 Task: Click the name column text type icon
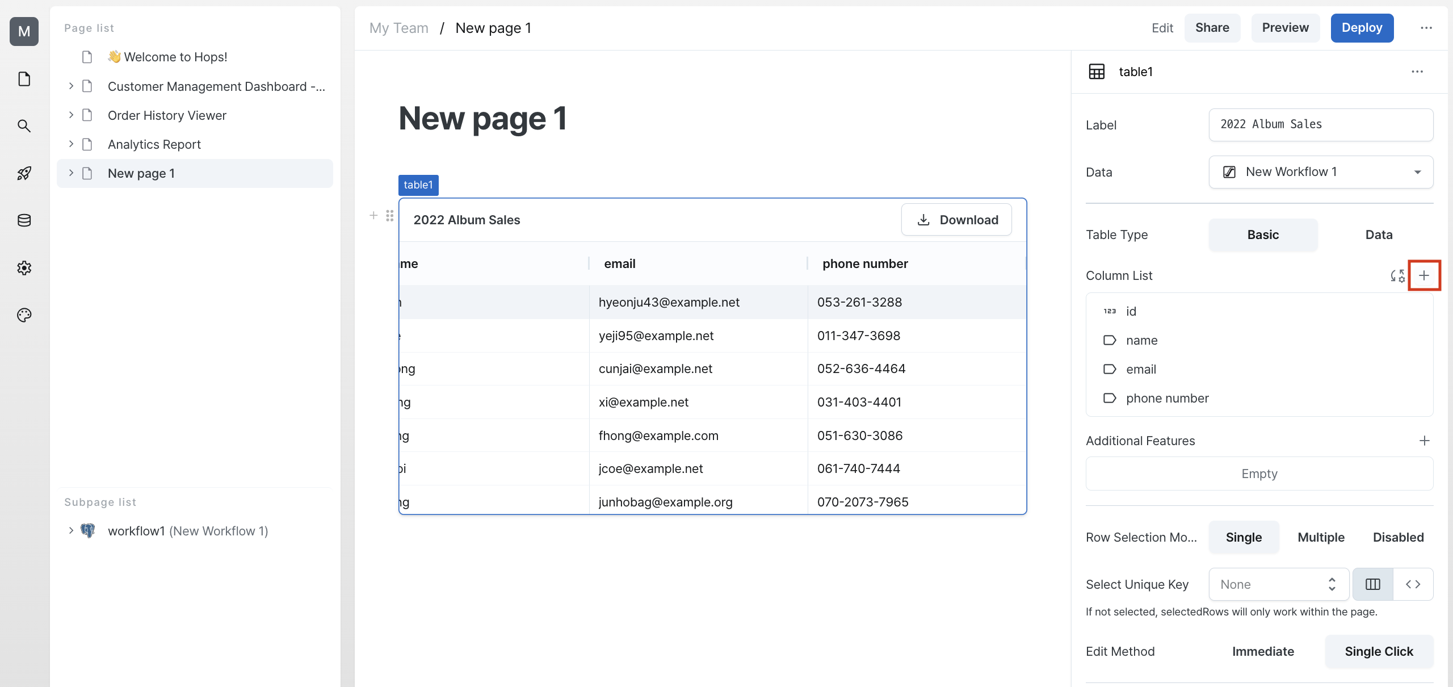[1110, 340]
